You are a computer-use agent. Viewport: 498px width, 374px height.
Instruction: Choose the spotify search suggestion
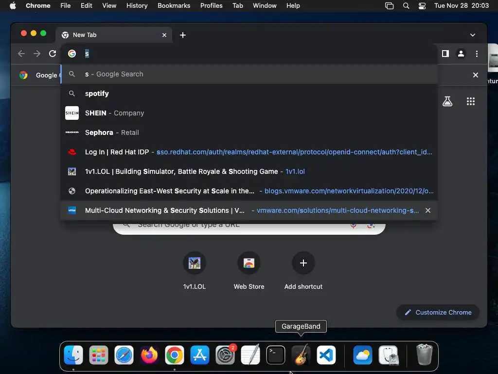pos(249,93)
